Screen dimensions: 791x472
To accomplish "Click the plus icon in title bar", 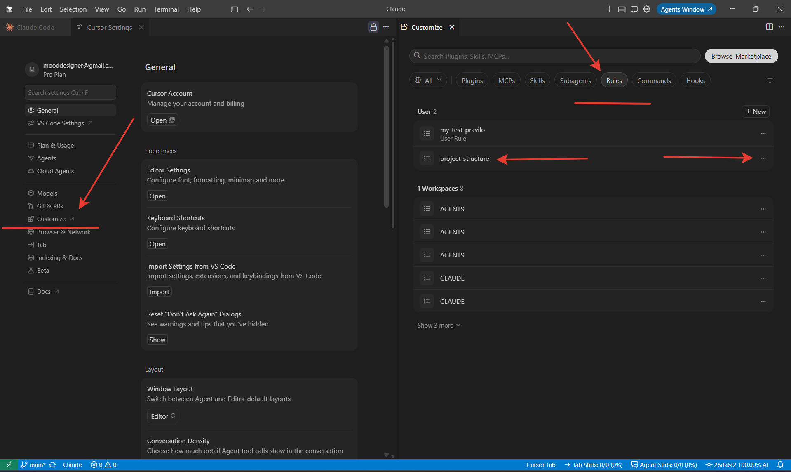I will [609, 9].
